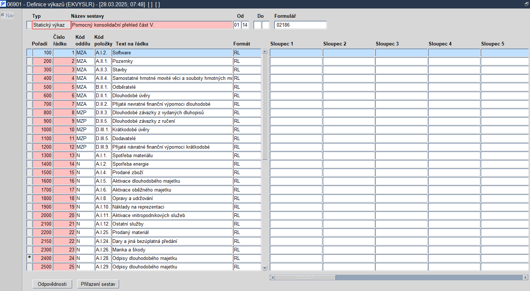530x291 pixels.
Task: Select Aktivace oběžného majetku text cell
Action: coord(172,190)
